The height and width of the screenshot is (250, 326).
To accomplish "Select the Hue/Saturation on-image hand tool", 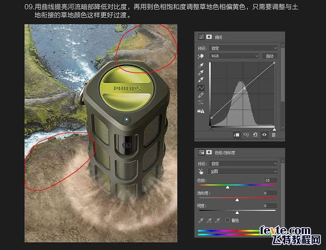I will 200,172.
